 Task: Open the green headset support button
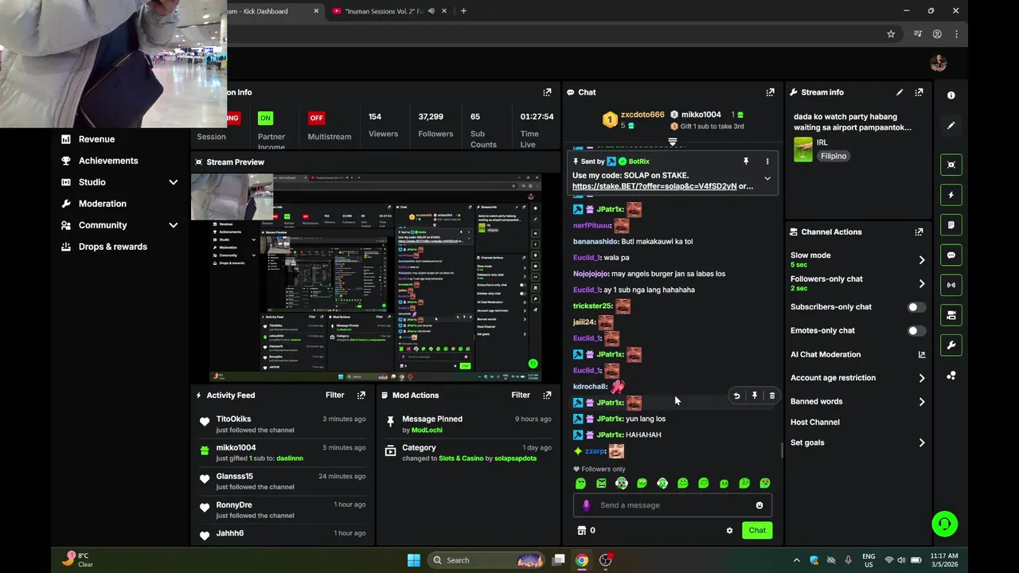pyautogui.click(x=944, y=524)
